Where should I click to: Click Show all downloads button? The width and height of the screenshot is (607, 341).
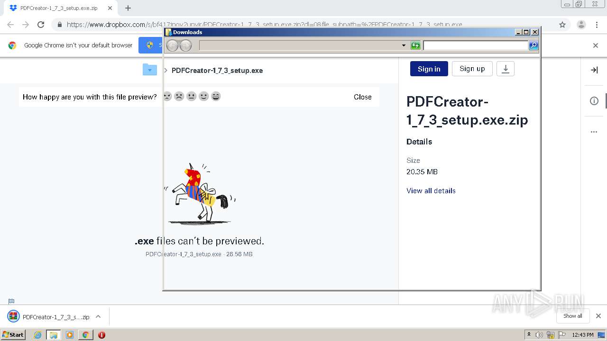click(x=573, y=316)
